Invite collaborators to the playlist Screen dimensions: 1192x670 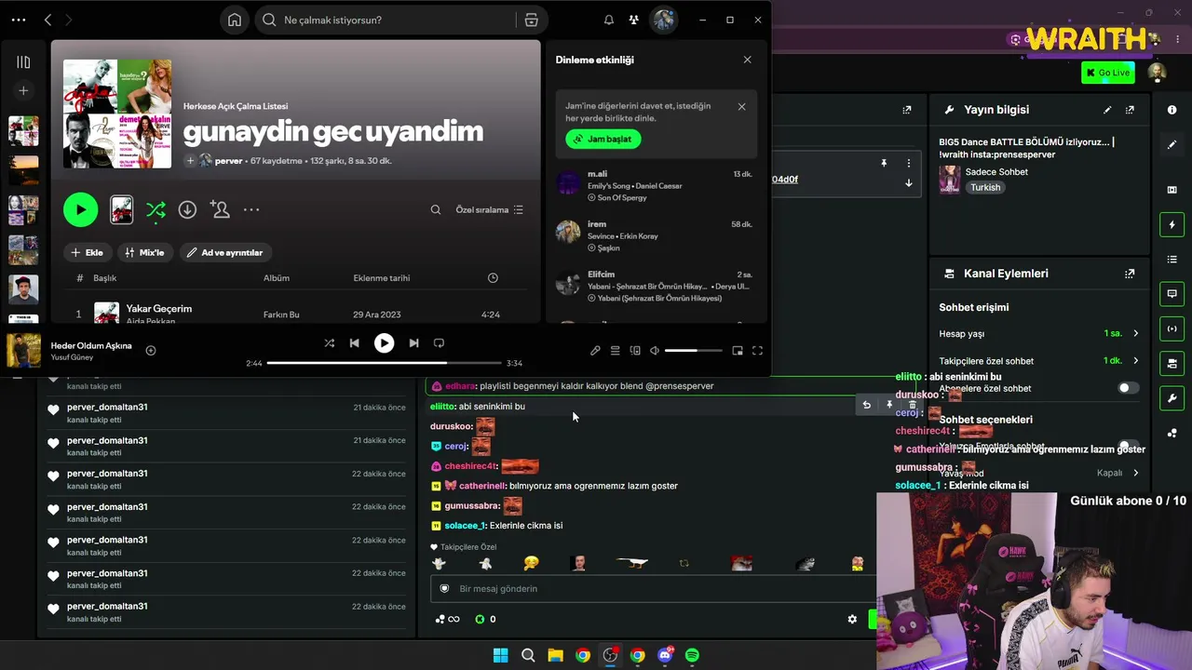click(x=220, y=209)
